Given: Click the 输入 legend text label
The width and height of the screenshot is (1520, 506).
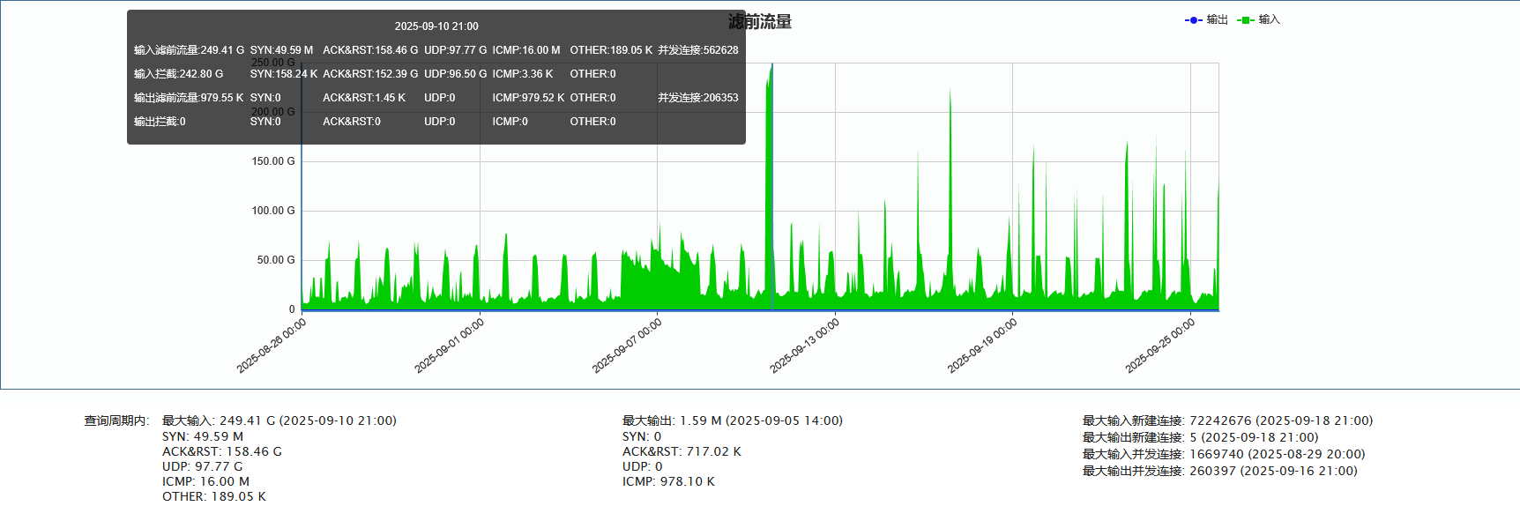Looking at the screenshot, I should [1270, 19].
